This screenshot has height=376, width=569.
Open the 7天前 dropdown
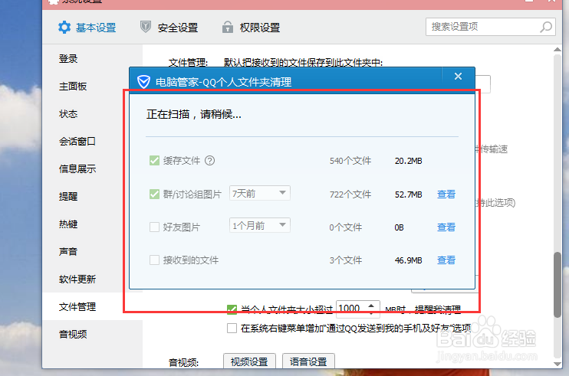point(259,193)
